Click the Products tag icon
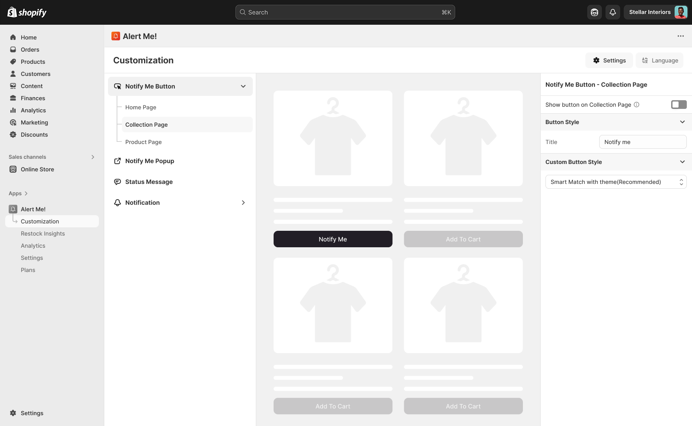 click(13, 62)
